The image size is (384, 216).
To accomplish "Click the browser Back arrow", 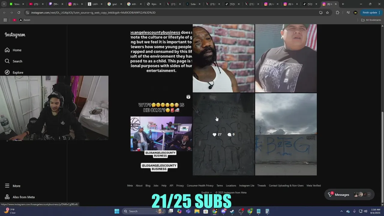I will click(x=4, y=13).
